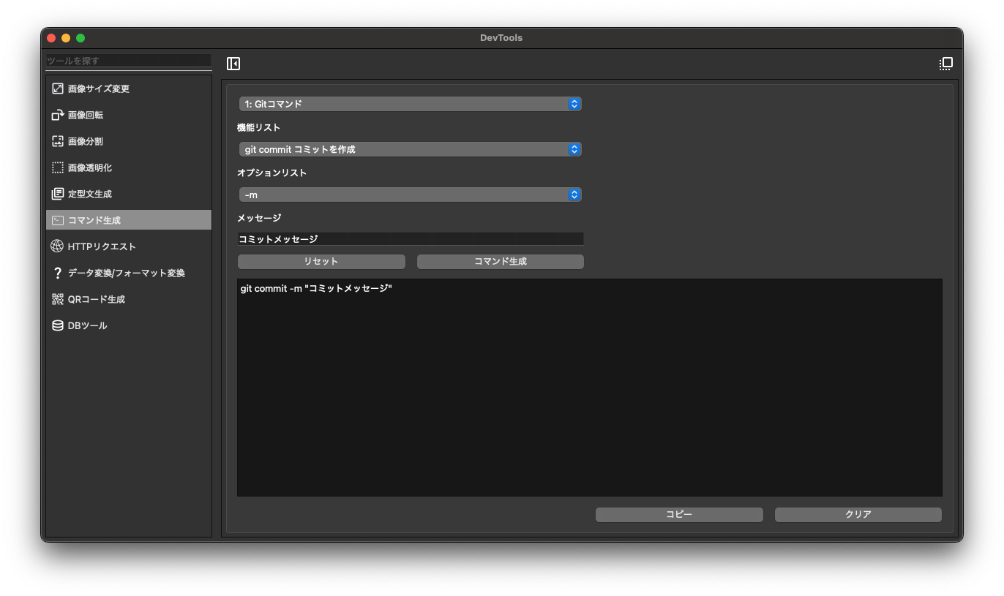Select the image rotation tool icon
This screenshot has height=596, width=1004.
click(58, 115)
